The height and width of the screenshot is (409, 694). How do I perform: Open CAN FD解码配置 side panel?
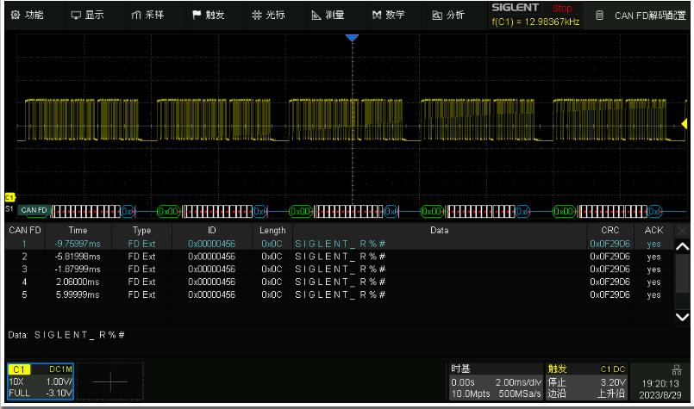coord(640,15)
